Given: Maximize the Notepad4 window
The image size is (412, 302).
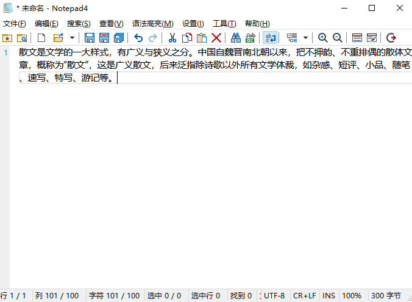Looking at the screenshot, I should point(372,8).
